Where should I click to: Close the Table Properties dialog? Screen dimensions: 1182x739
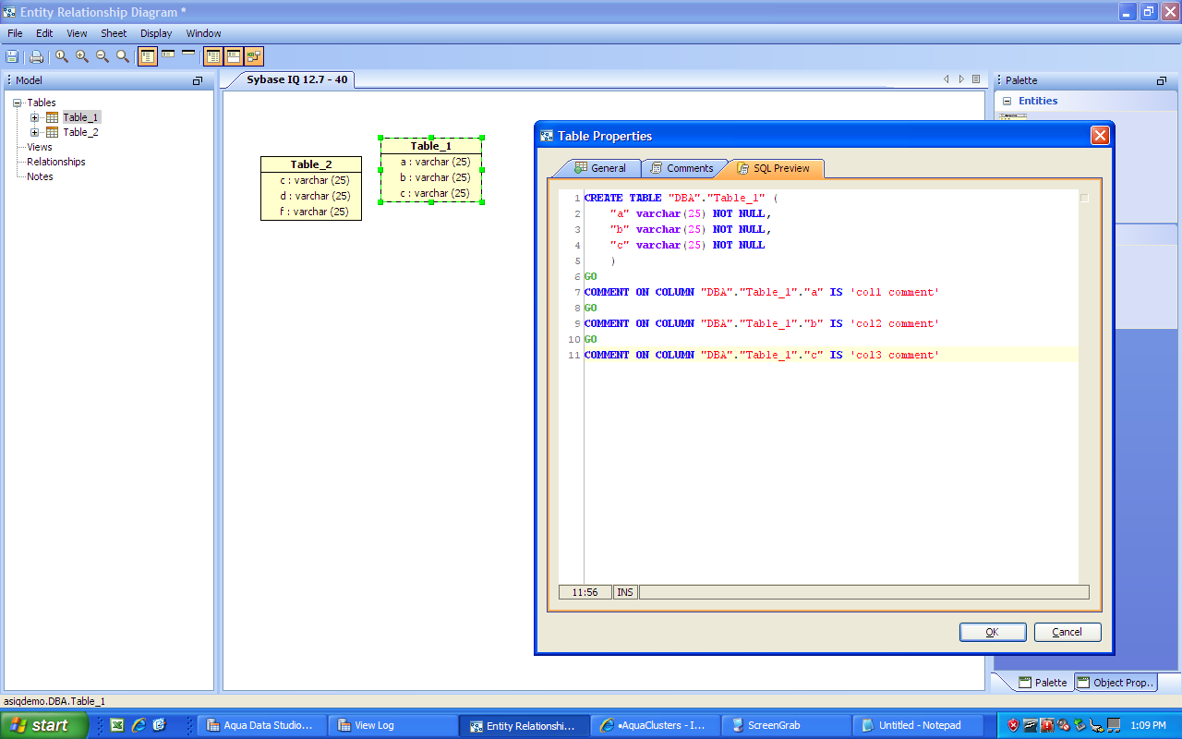coord(1100,136)
